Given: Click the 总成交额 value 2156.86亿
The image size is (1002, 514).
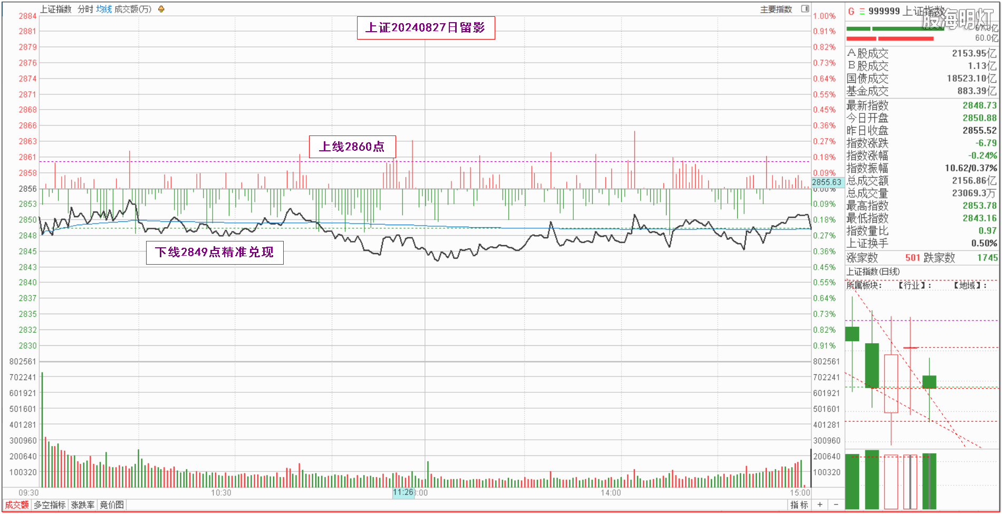Looking at the screenshot, I should 975,180.
